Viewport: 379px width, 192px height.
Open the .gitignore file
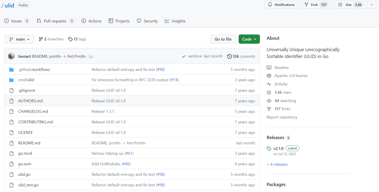(x=27, y=90)
